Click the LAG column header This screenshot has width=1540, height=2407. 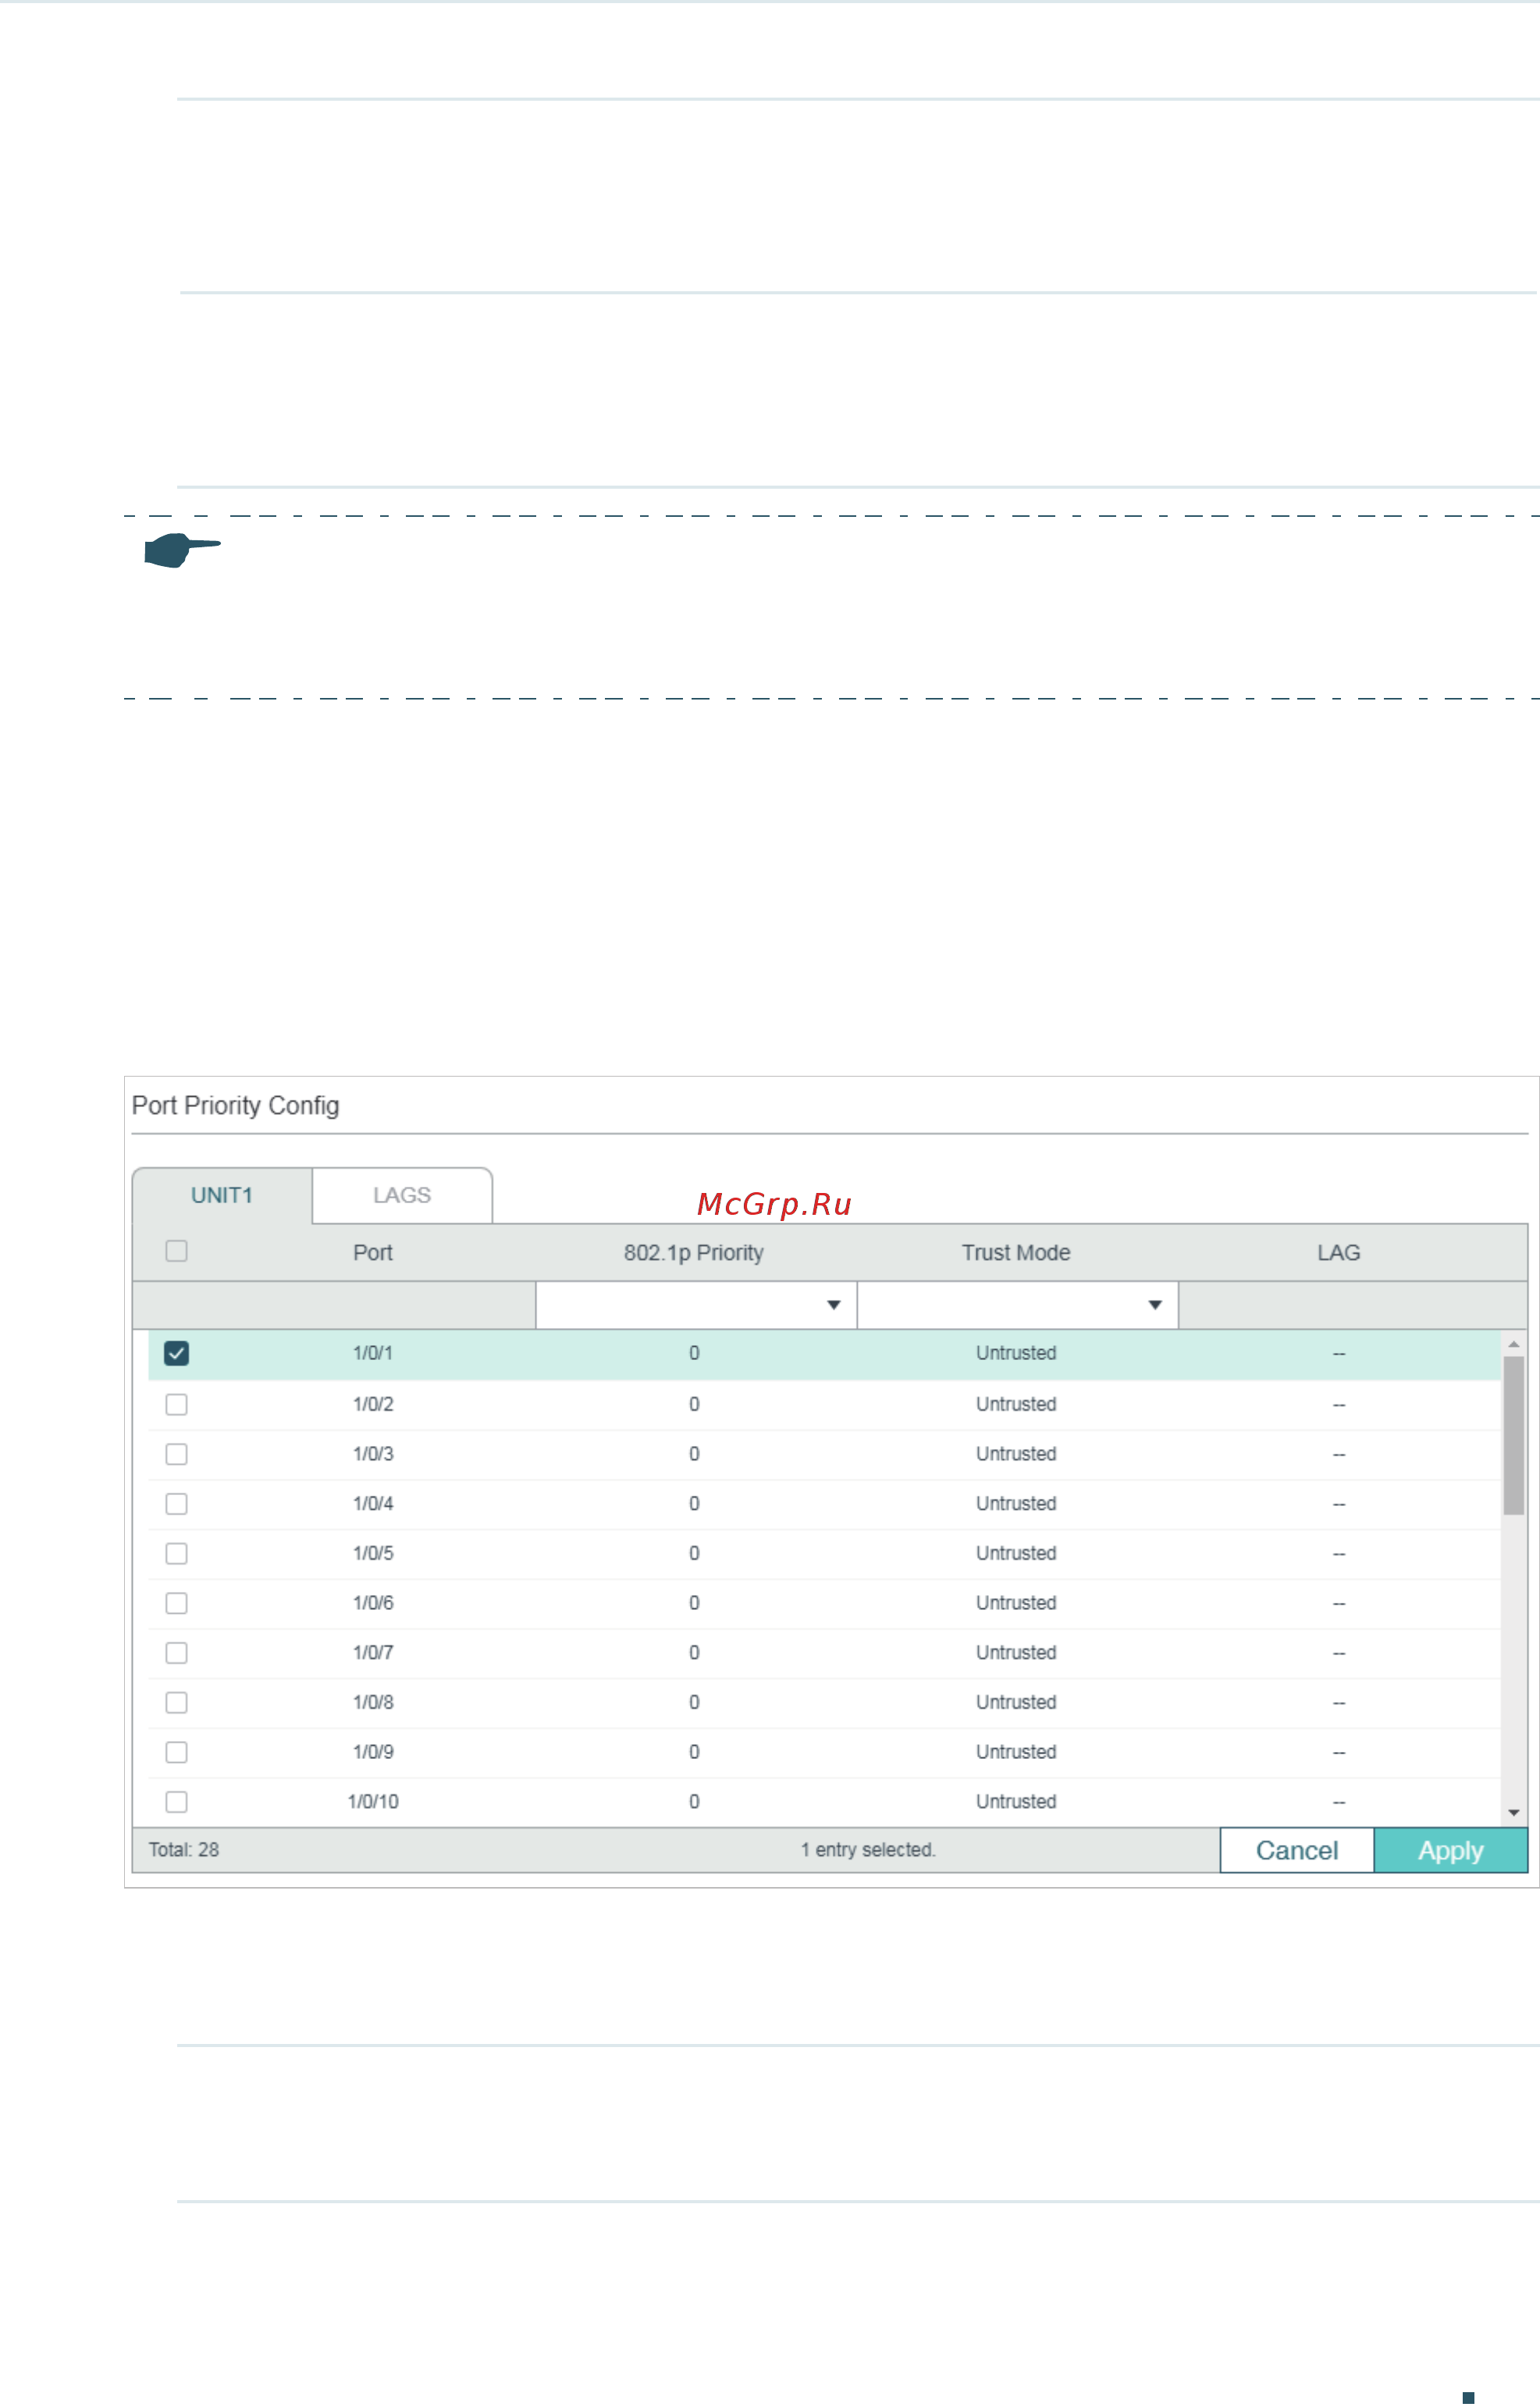1338,1252
